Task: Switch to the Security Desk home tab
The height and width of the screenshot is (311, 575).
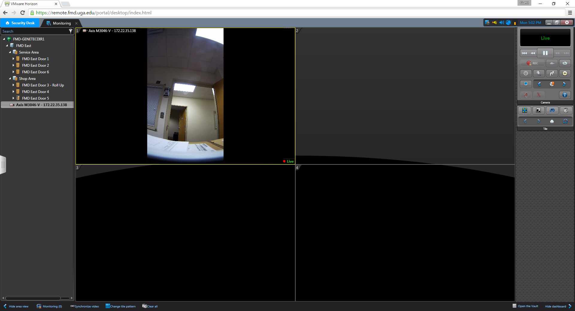Action: [x=20, y=23]
